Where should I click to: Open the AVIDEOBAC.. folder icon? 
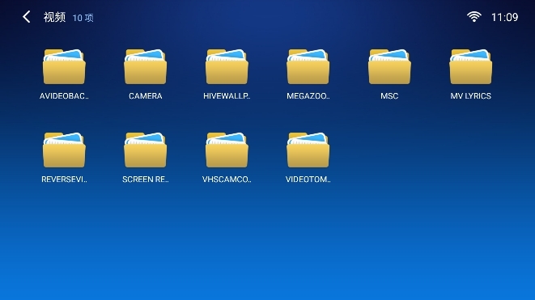click(64, 66)
